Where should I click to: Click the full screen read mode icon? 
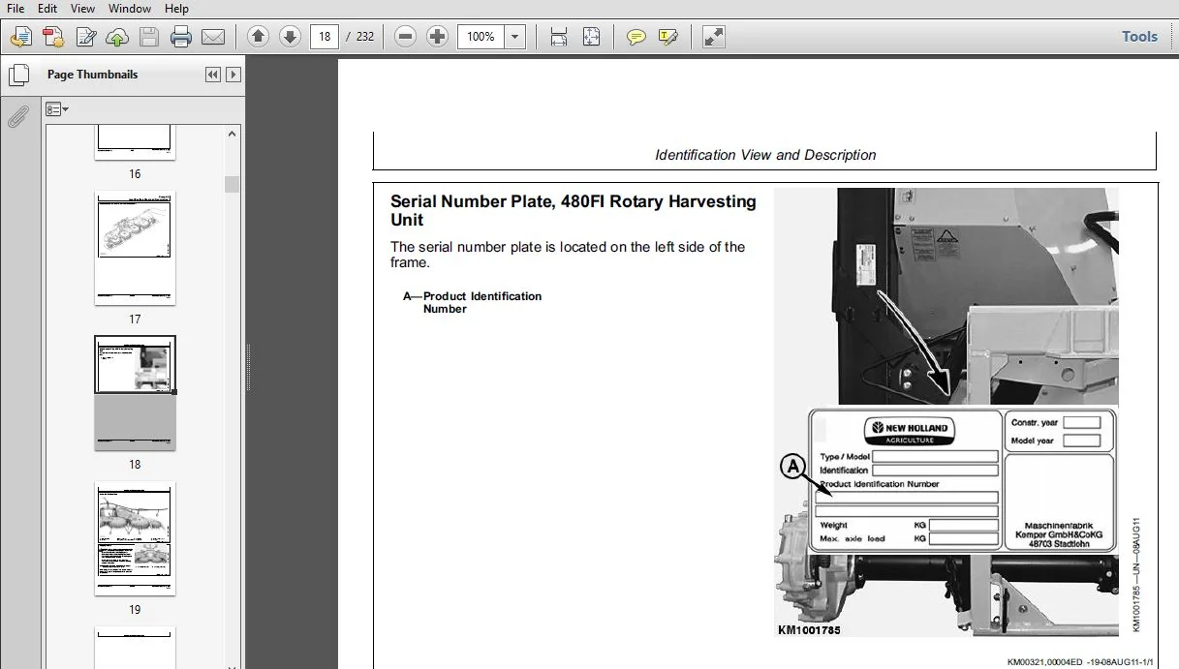coord(714,37)
